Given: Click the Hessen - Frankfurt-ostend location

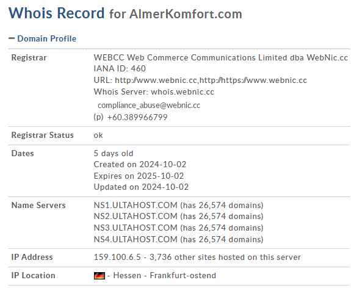Looking at the screenshot, I should [165, 275].
